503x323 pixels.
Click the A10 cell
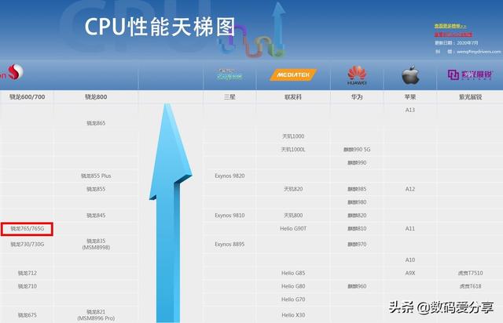[x=410, y=259]
